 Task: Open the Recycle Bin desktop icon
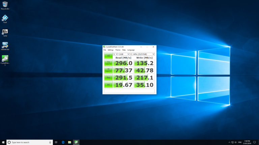tap(5, 5)
